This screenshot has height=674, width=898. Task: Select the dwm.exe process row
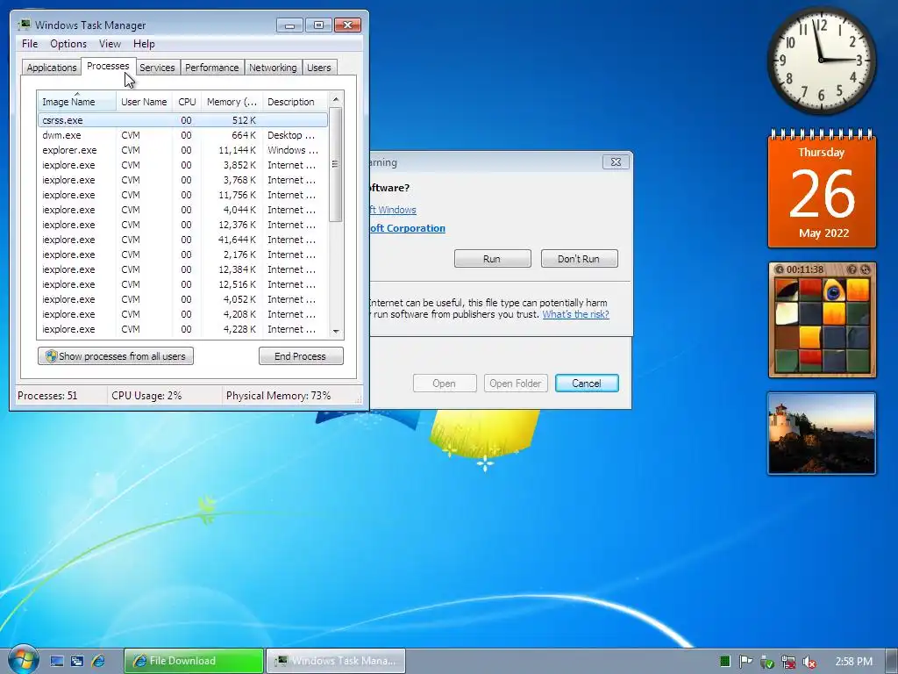pyautogui.click(x=182, y=135)
